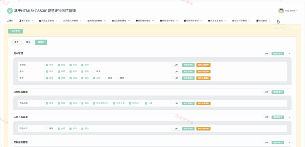Open the 欢迎 admin account dropdown

(291, 11)
